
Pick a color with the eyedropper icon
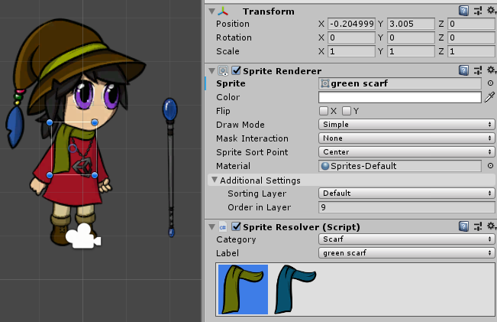pyautogui.click(x=489, y=97)
